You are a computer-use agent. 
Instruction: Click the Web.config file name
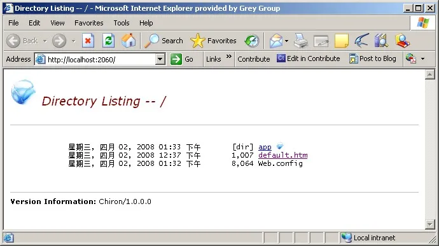pos(280,163)
